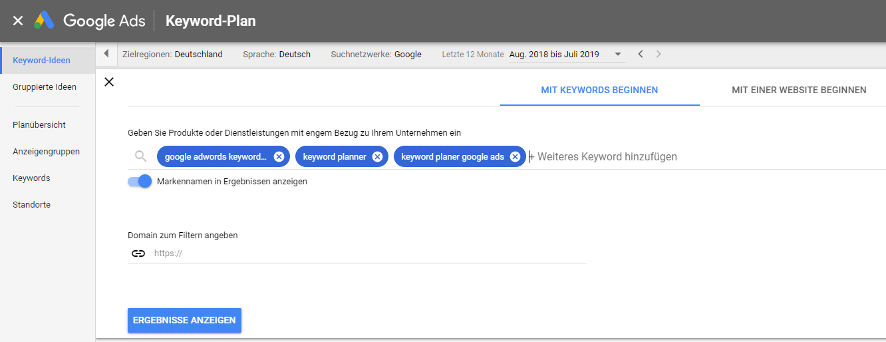Go to the next date range
The image size is (886, 342).
click(659, 54)
